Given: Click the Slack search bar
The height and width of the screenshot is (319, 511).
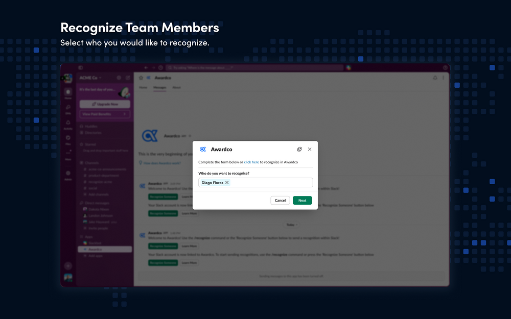Looking at the screenshot, I should coord(254,68).
